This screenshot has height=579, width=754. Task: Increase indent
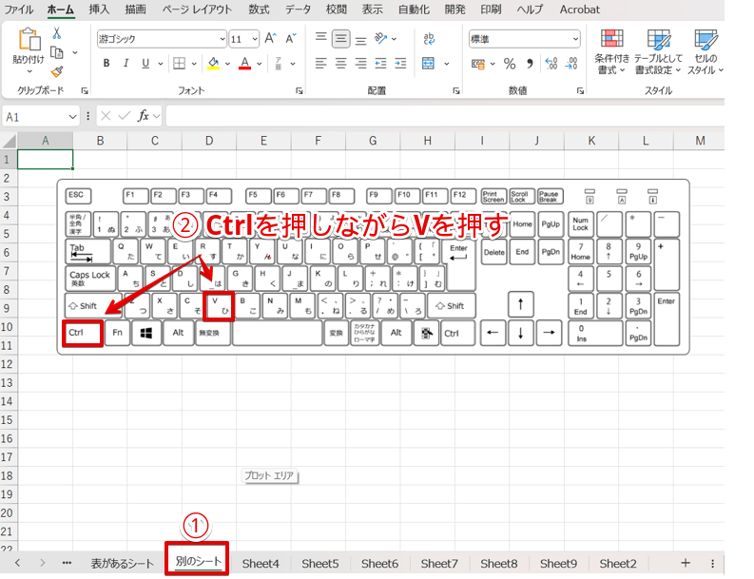click(x=400, y=63)
